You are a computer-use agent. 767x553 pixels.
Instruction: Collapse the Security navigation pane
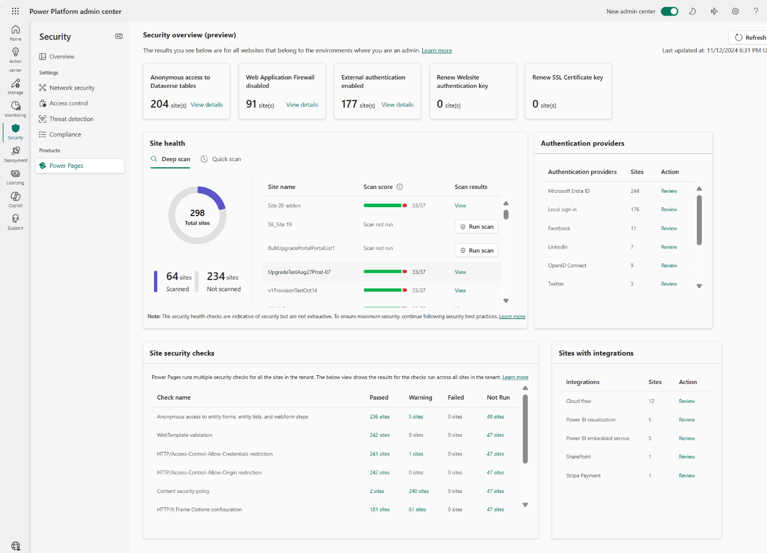click(x=118, y=36)
